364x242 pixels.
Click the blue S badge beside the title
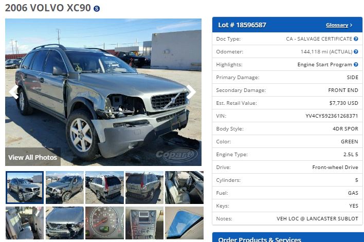point(97,9)
